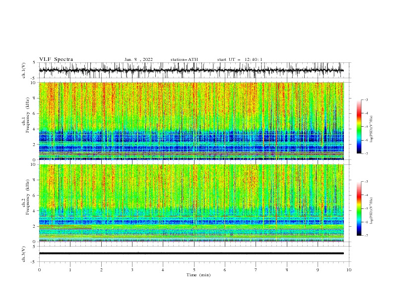Click the "2" minute tick label
393x303 pixels.
point(101,270)
